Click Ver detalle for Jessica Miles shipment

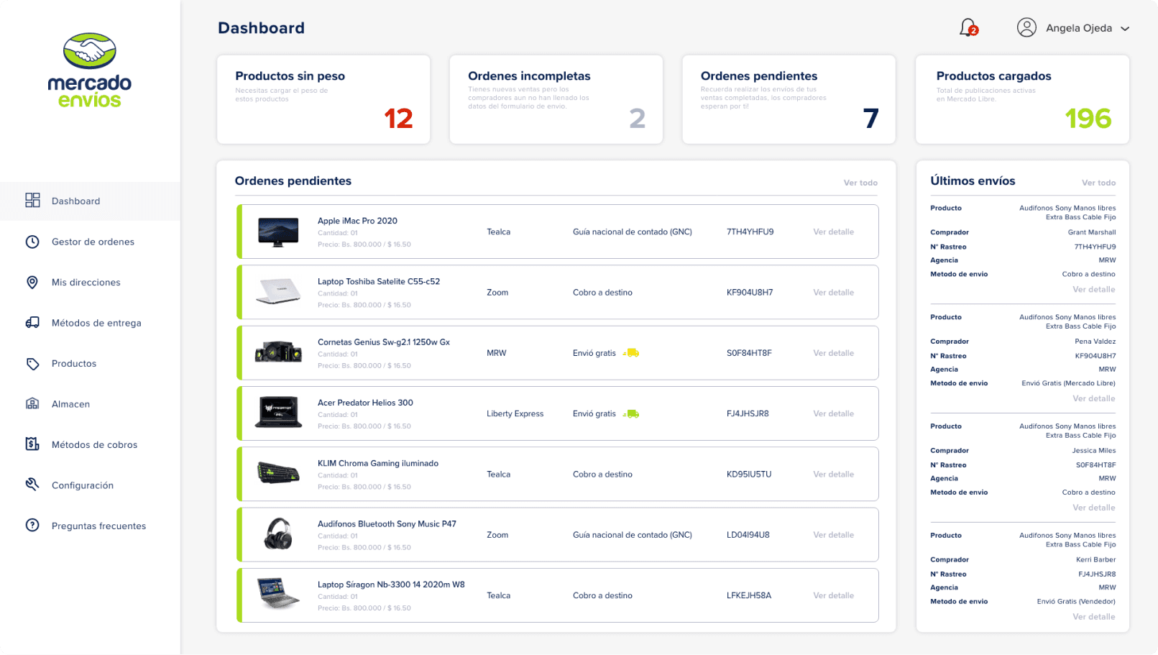(1094, 508)
